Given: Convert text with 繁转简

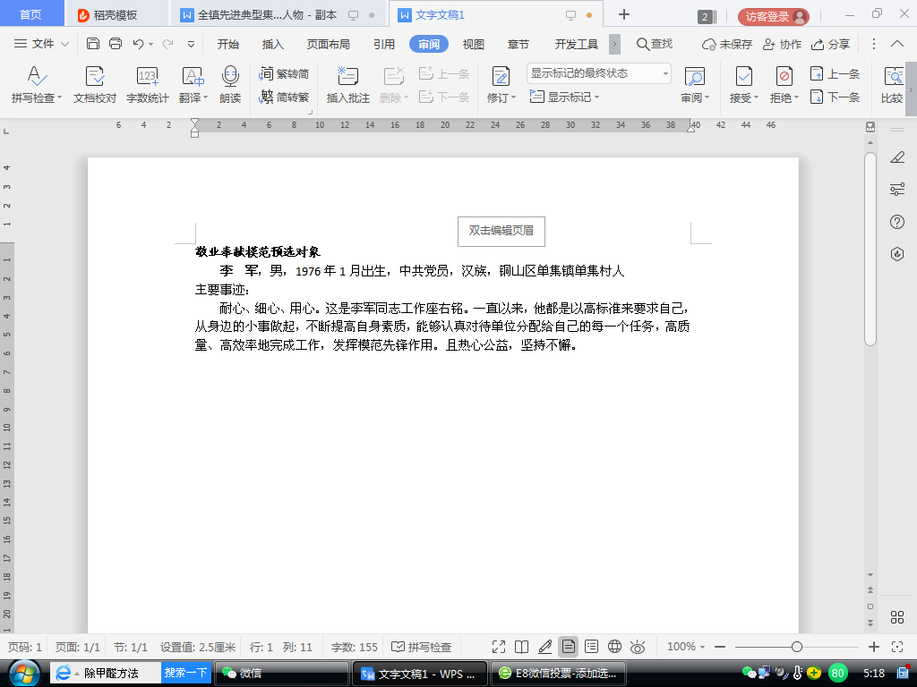Looking at the screenshot, I should click(x=284, y=73).
